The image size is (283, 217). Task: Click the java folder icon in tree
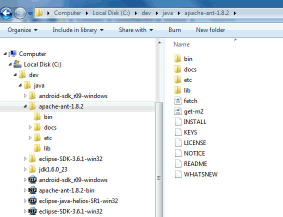pos(27,85)
